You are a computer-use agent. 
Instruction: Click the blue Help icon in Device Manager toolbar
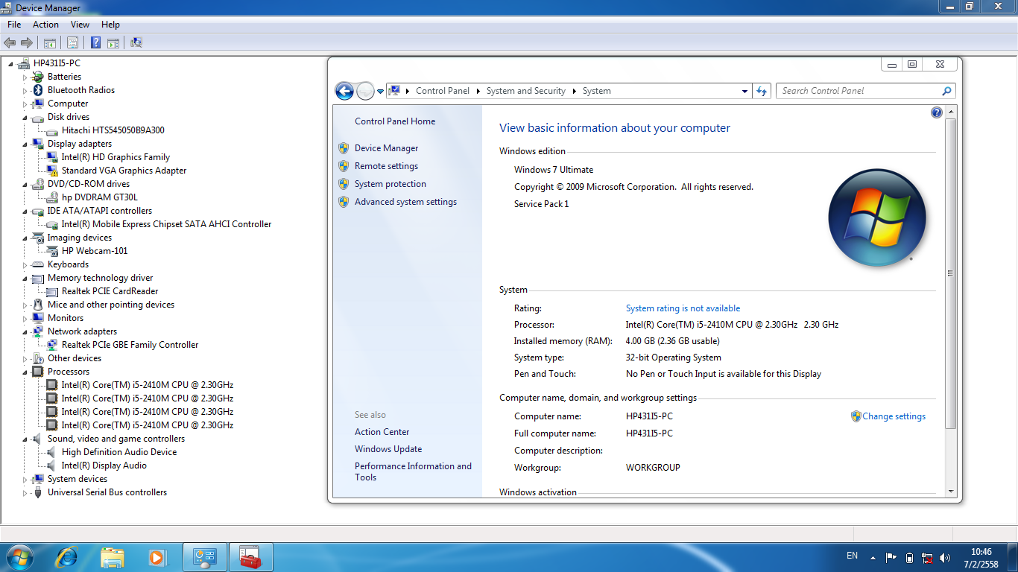tap(96, 43)
